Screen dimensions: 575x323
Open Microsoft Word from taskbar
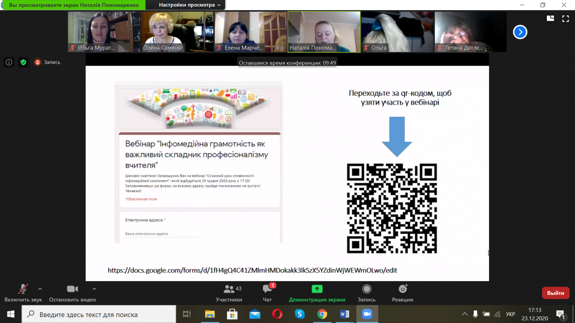[344, 314]
